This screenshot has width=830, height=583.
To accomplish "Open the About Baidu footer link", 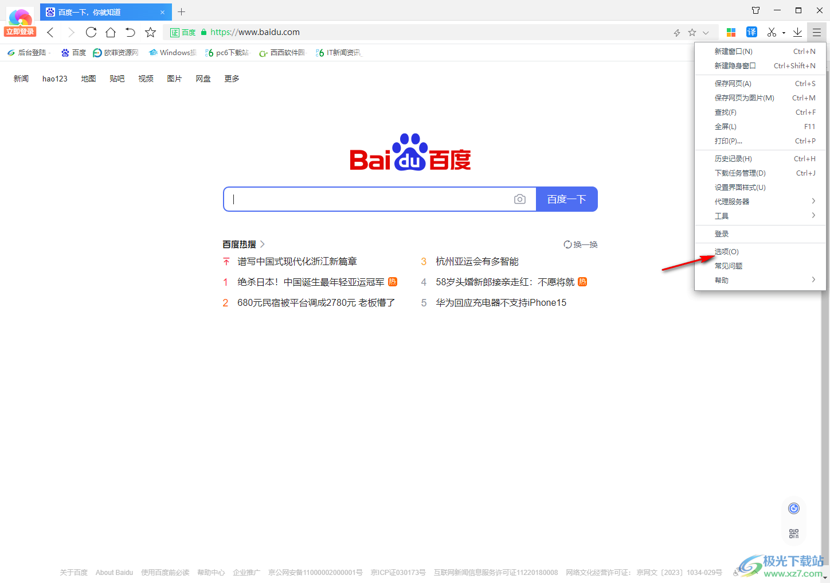I will coord(114,573).
